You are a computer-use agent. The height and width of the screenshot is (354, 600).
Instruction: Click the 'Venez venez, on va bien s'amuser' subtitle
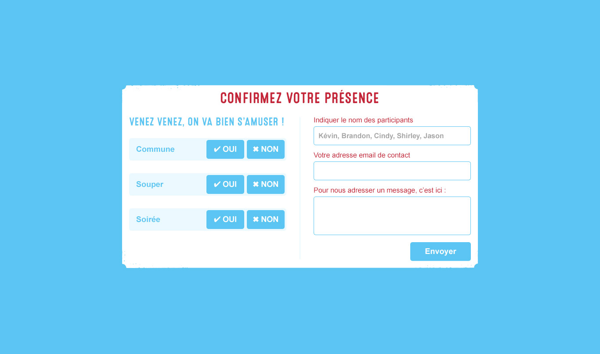point(206,122)
